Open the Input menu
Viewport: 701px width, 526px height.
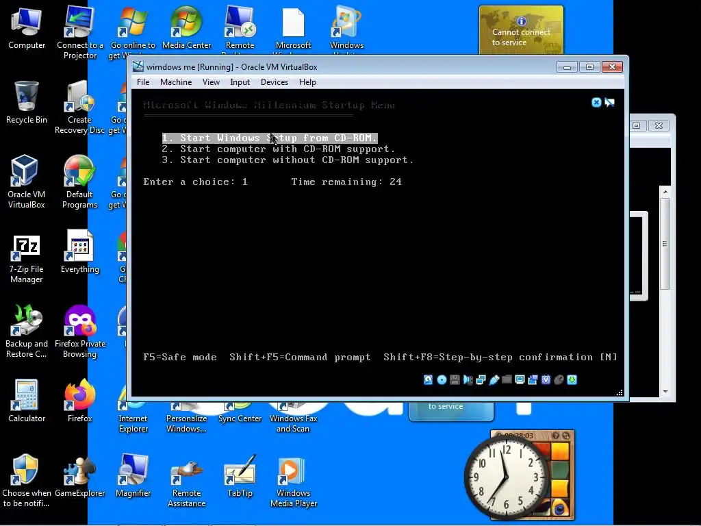point(240,82)
